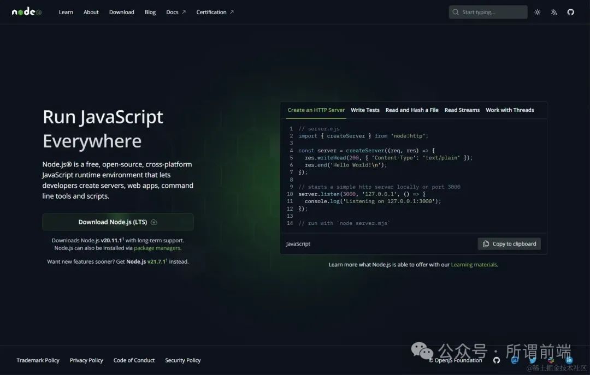
Task: Toggle the light/dark theme sun icon
Action: 538,12
